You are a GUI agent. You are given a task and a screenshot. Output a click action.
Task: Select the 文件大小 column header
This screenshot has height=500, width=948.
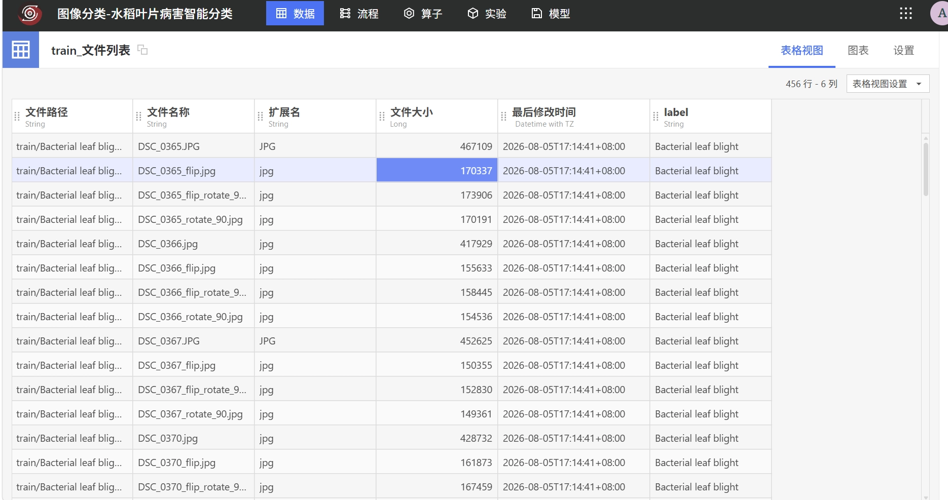[437, 116]
